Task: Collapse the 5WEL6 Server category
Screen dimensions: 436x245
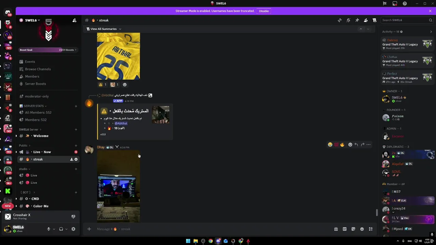Action: [x=30, y=129]
